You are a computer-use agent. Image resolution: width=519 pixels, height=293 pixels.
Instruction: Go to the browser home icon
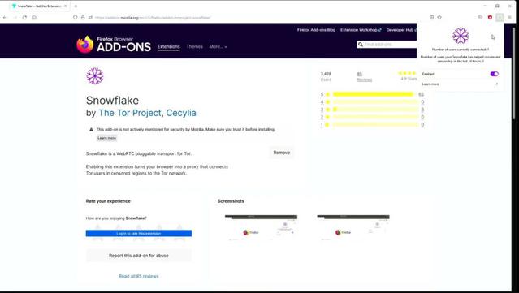point(34,18)
